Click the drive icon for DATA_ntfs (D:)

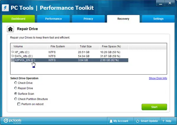pyautogui.click(x=13, y=56)
